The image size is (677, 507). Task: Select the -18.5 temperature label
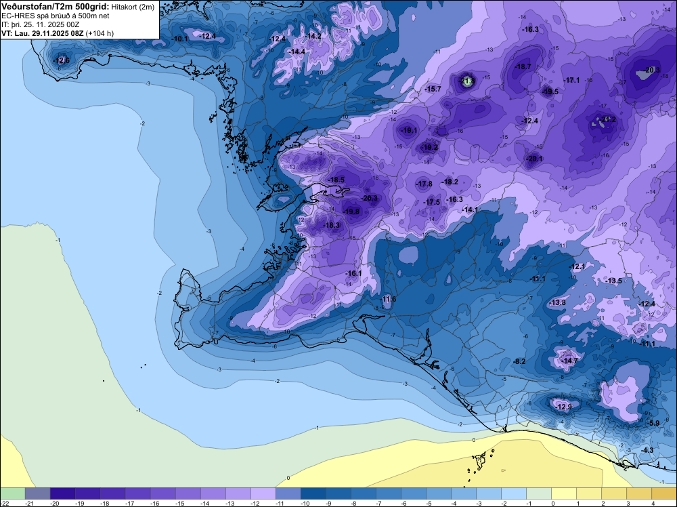coord(336,180)
